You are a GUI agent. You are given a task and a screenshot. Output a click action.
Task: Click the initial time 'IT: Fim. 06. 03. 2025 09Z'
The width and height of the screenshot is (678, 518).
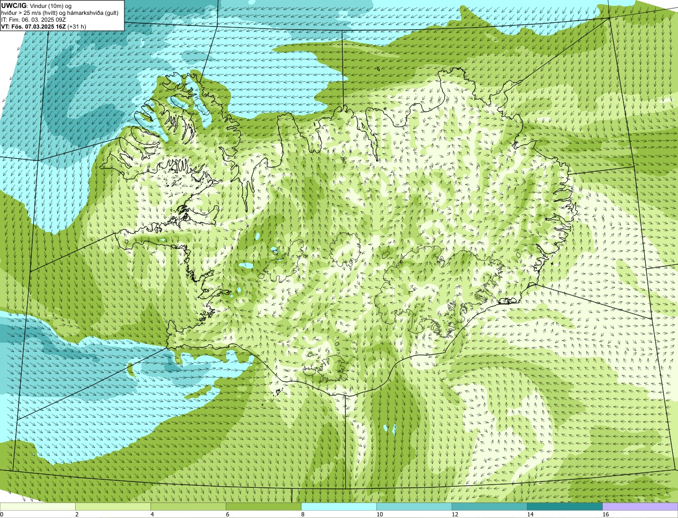click(x=33, y=20)
